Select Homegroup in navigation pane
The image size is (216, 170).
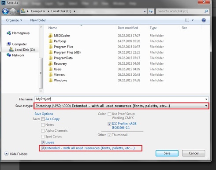click(x=21, y=33)
